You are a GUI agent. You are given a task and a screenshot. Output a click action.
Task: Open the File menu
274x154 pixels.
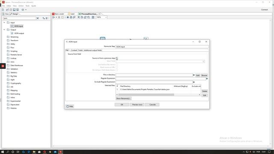click(x=3, y=6)
